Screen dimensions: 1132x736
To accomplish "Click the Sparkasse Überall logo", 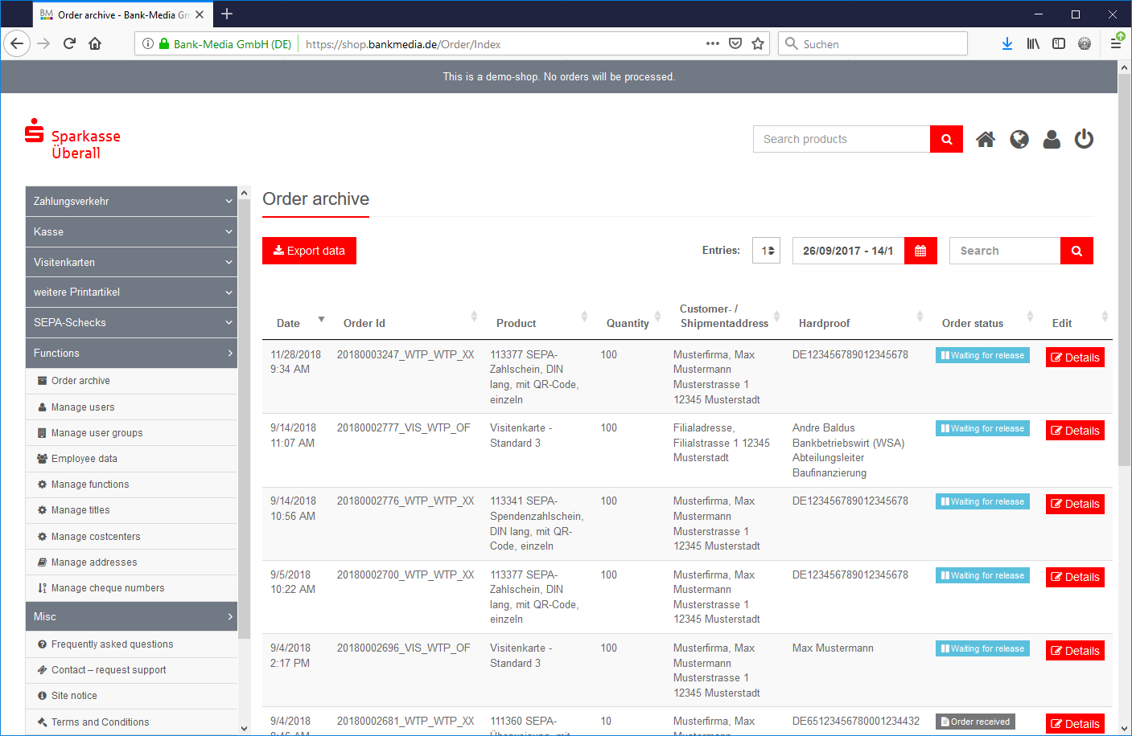I will coord(72,140).
